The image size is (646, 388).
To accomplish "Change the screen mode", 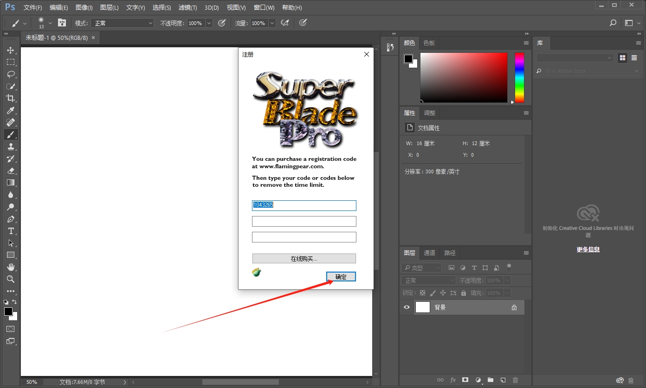I will tap(10, 341).
